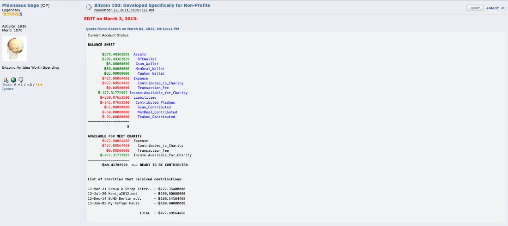Click the quote button
Viewport: 508px width, 226px height.
click(x=475, y=8)
